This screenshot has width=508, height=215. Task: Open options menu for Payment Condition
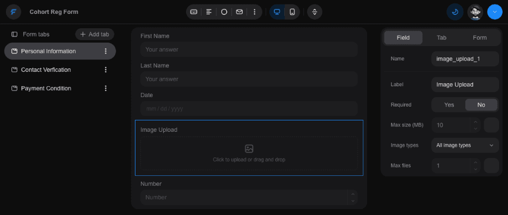[105, 88]
